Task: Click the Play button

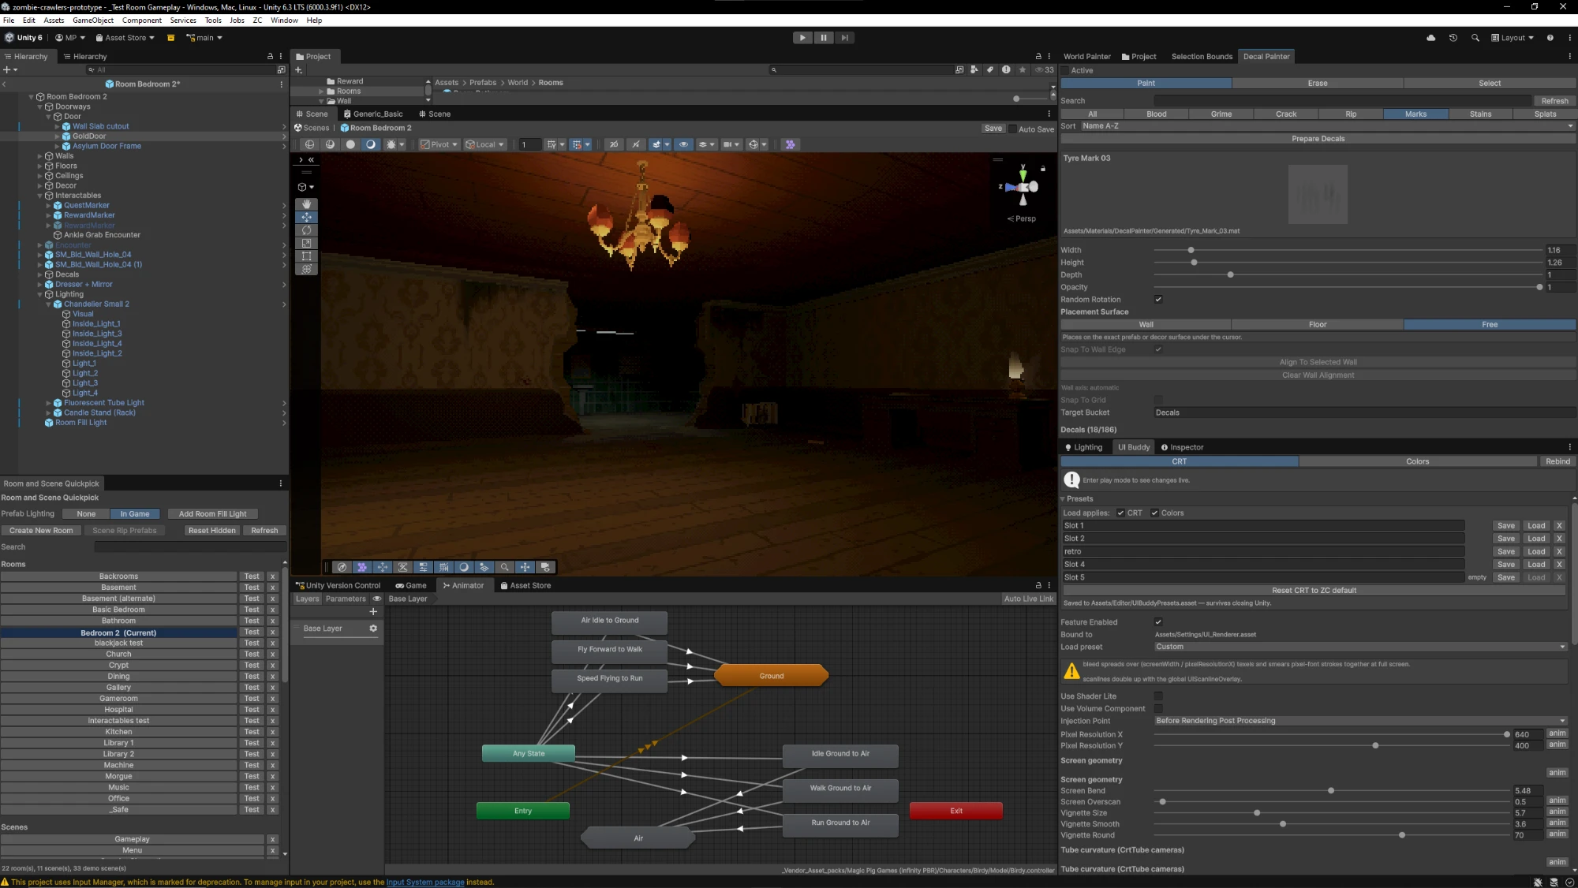Action: (802, 38)
